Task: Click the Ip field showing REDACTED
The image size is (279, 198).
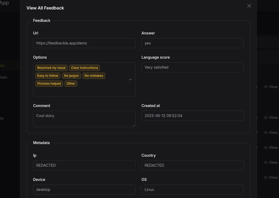Action: [x=84, y=165]
